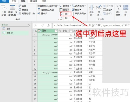130x102 pixels.
Task: Switch to the 主页 ribbon tab
Action: pyautogui.click(x=14, y=1)
